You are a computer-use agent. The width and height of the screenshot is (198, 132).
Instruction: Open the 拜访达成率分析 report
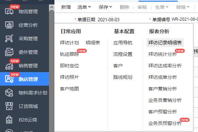pyautogui.click(x=165, y=66)
